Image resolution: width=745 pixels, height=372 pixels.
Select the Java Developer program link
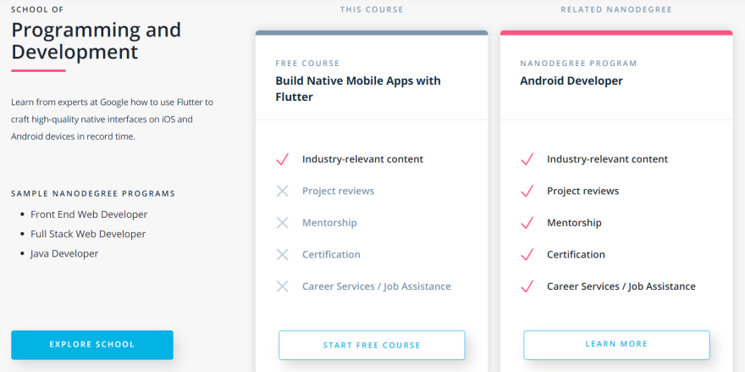64,253
